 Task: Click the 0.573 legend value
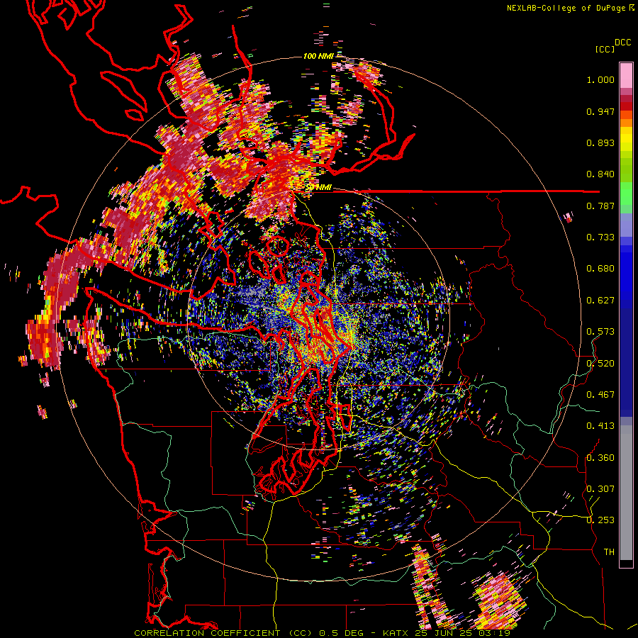tap(600, 332)
